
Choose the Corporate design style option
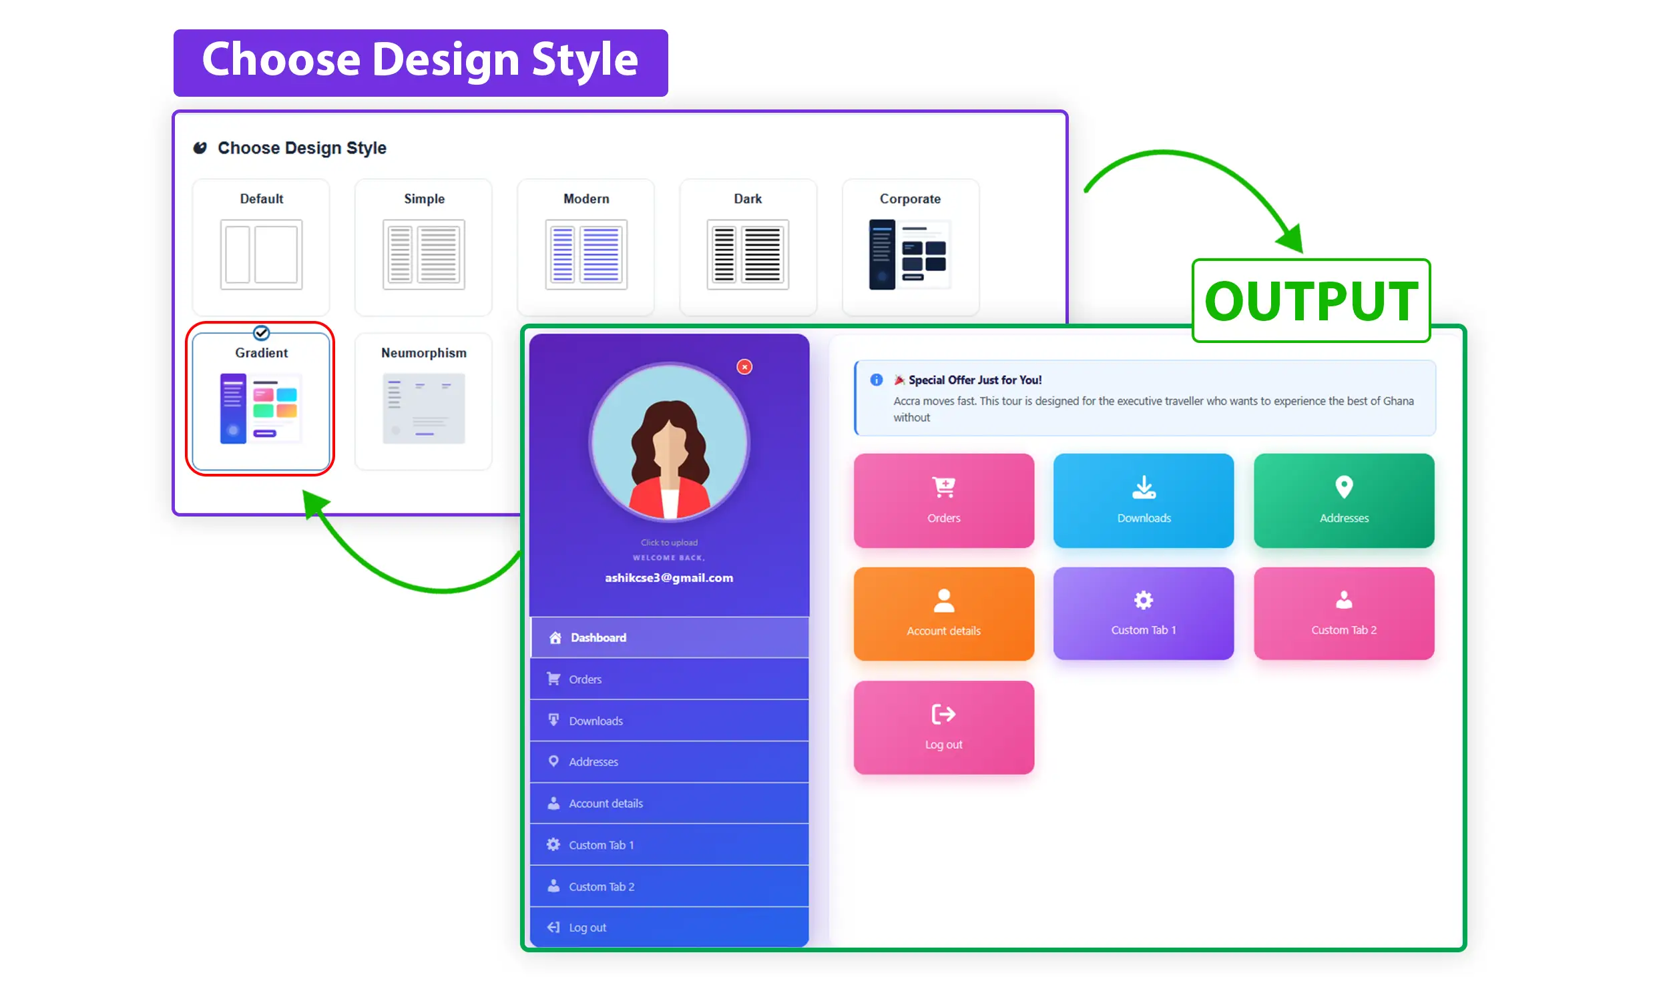(910, 247)
